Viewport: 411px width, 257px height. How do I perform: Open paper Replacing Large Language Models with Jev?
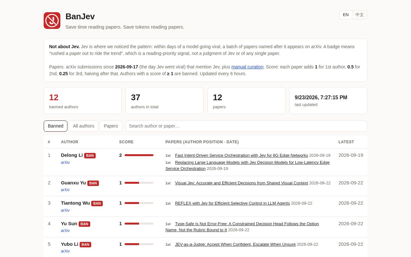pyautogui.click(x=247, y=165)
